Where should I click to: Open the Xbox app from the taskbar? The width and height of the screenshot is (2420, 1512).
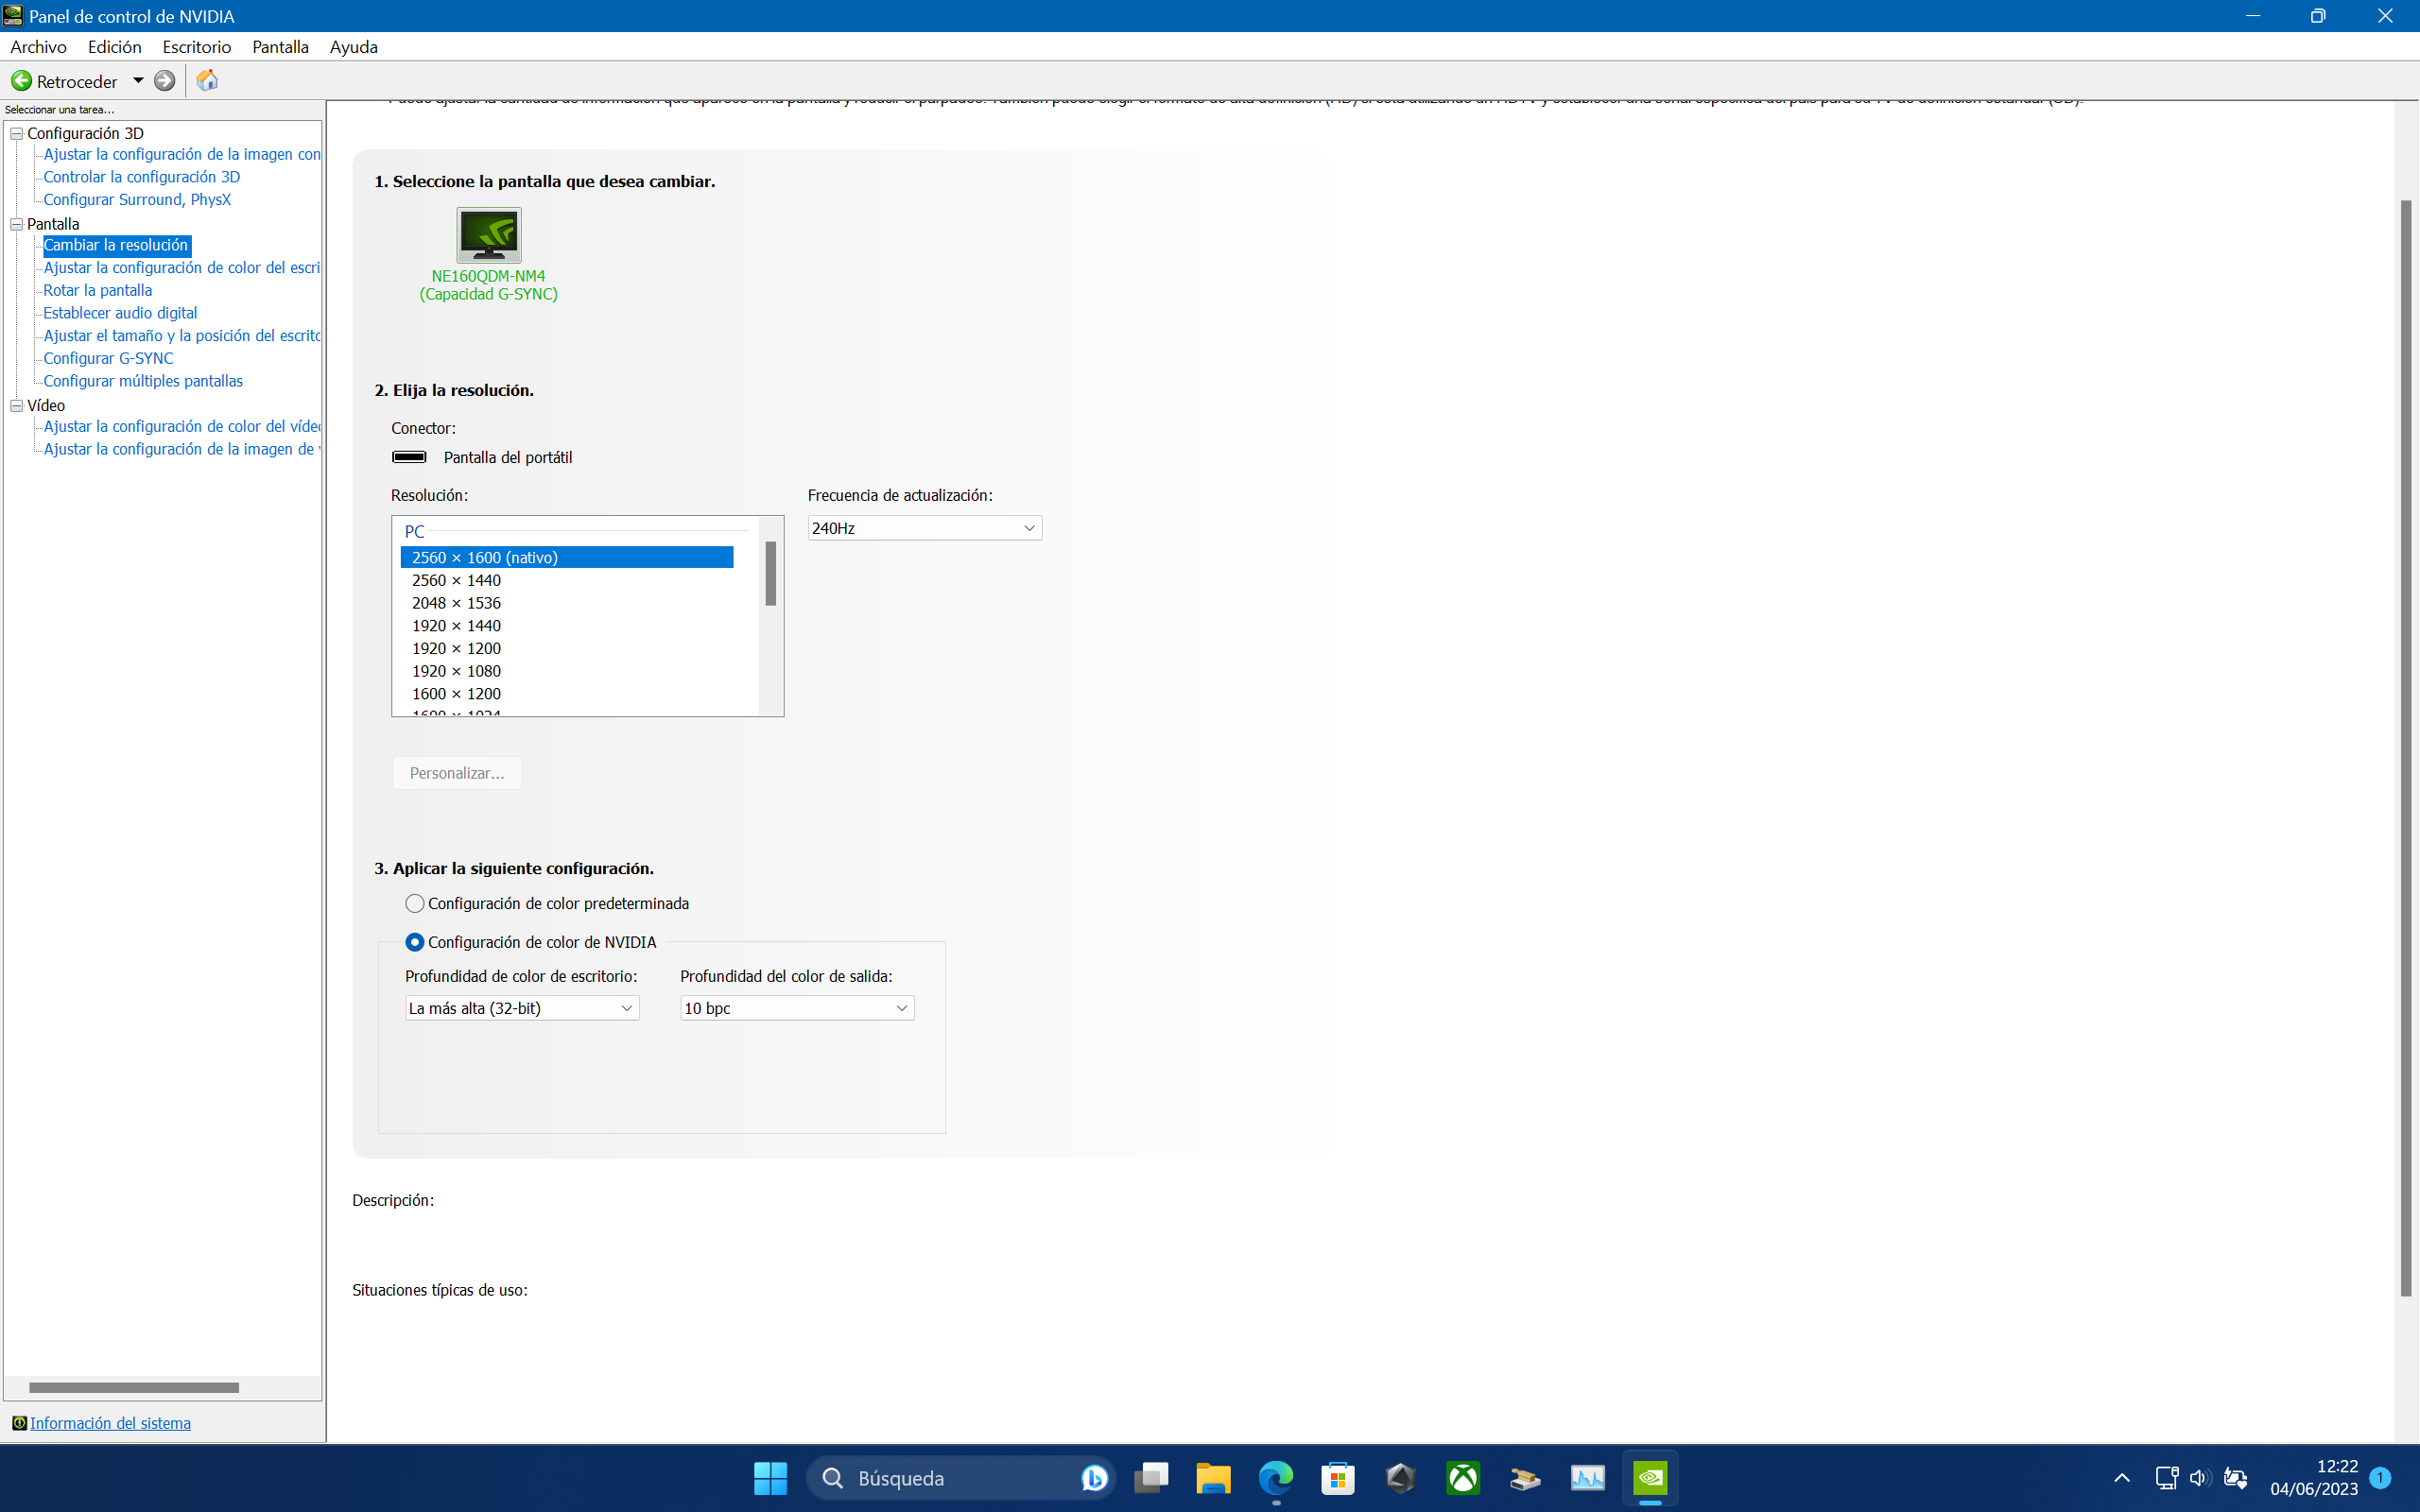click(x=1463, y=1478)
